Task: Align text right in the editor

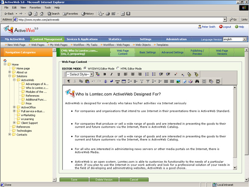Action: (x=140, y=74)
